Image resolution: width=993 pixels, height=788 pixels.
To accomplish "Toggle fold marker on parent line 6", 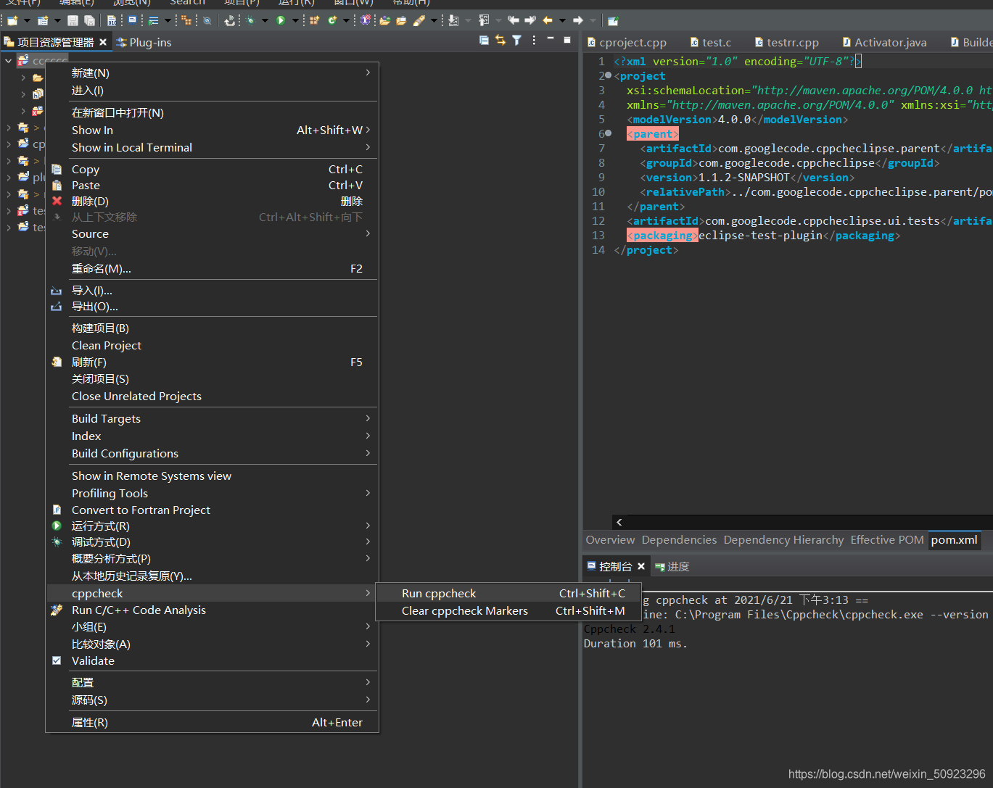I will [608, 133].
